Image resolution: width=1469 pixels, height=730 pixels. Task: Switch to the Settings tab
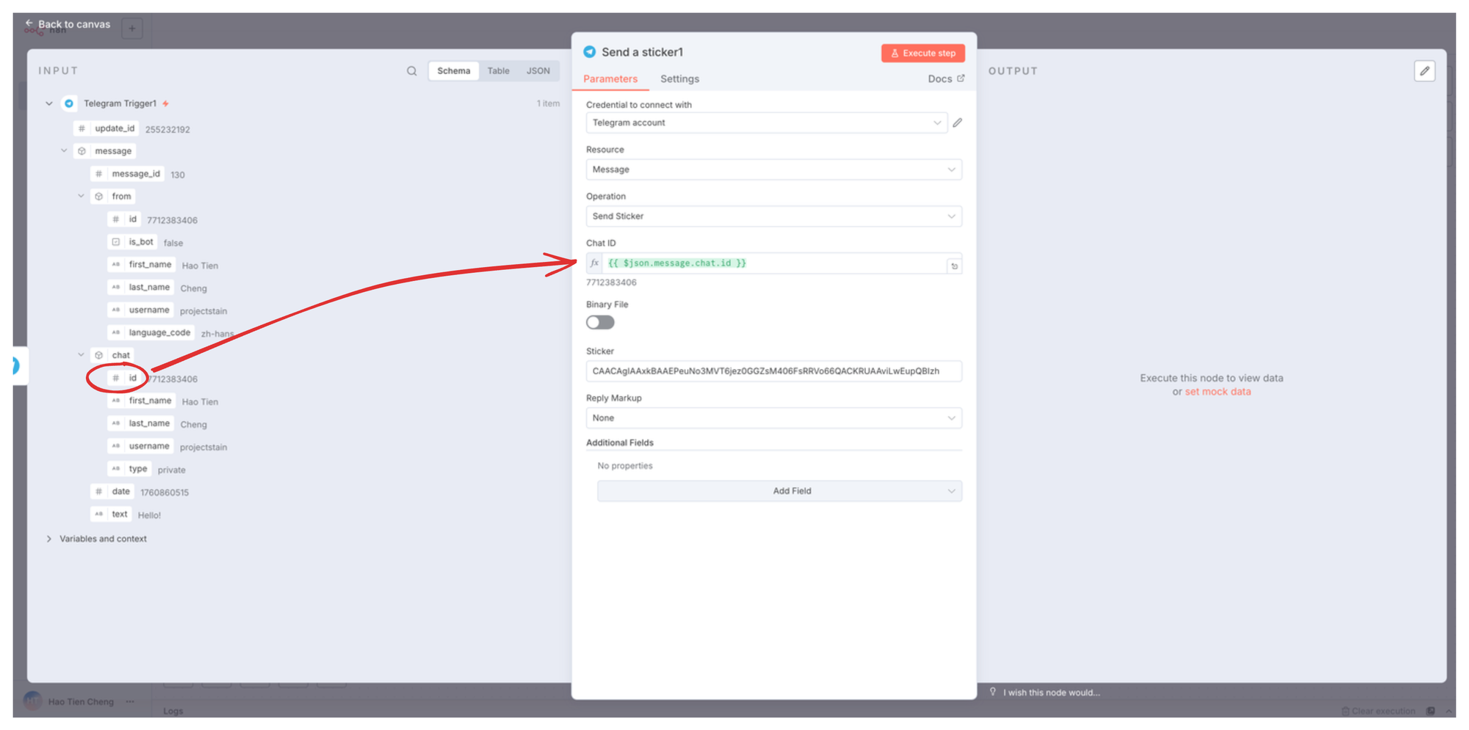click(679, 79)
